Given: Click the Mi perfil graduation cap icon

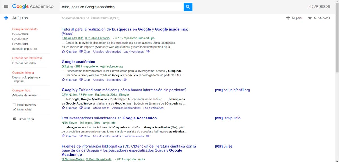Looking at the screenshot, I should tap(288, 18).
